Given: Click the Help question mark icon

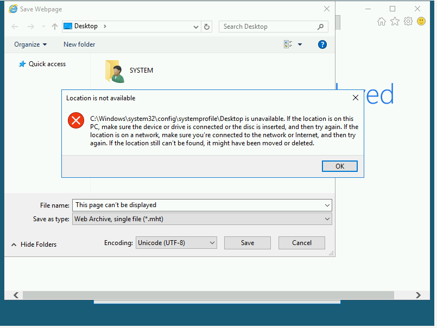Looking at the screenshot, I should pos(322,44).
